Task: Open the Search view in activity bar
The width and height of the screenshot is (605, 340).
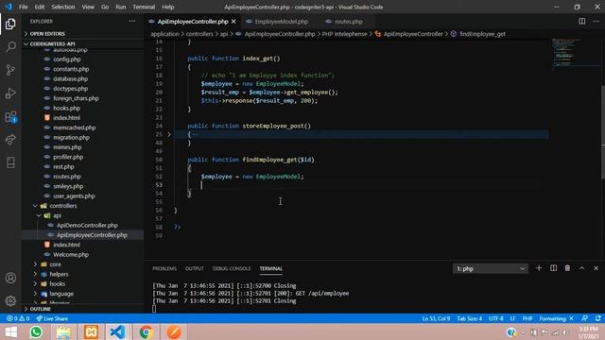Action: (x=10, y=47)
